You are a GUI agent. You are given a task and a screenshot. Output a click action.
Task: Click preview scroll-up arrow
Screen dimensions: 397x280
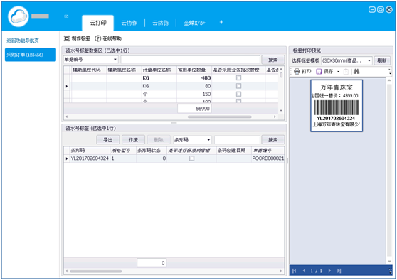click(389, 80)
